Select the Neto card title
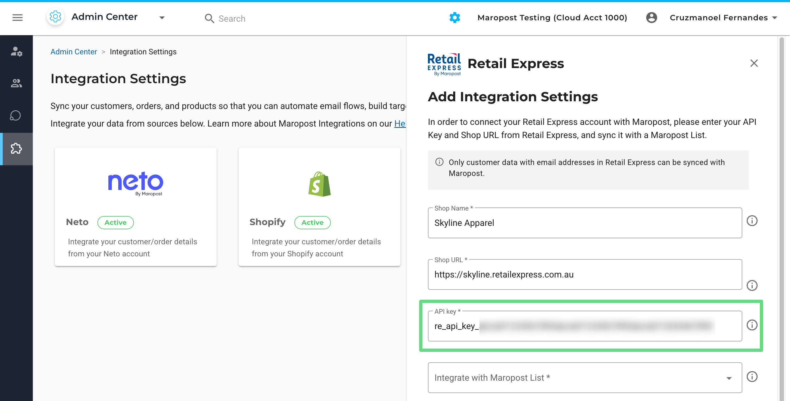 point(77,222)
